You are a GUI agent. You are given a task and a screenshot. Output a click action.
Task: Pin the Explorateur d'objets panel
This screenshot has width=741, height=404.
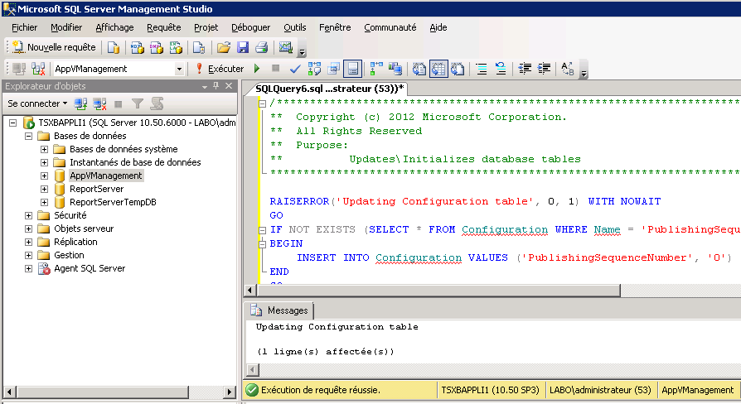pos(216,86)
